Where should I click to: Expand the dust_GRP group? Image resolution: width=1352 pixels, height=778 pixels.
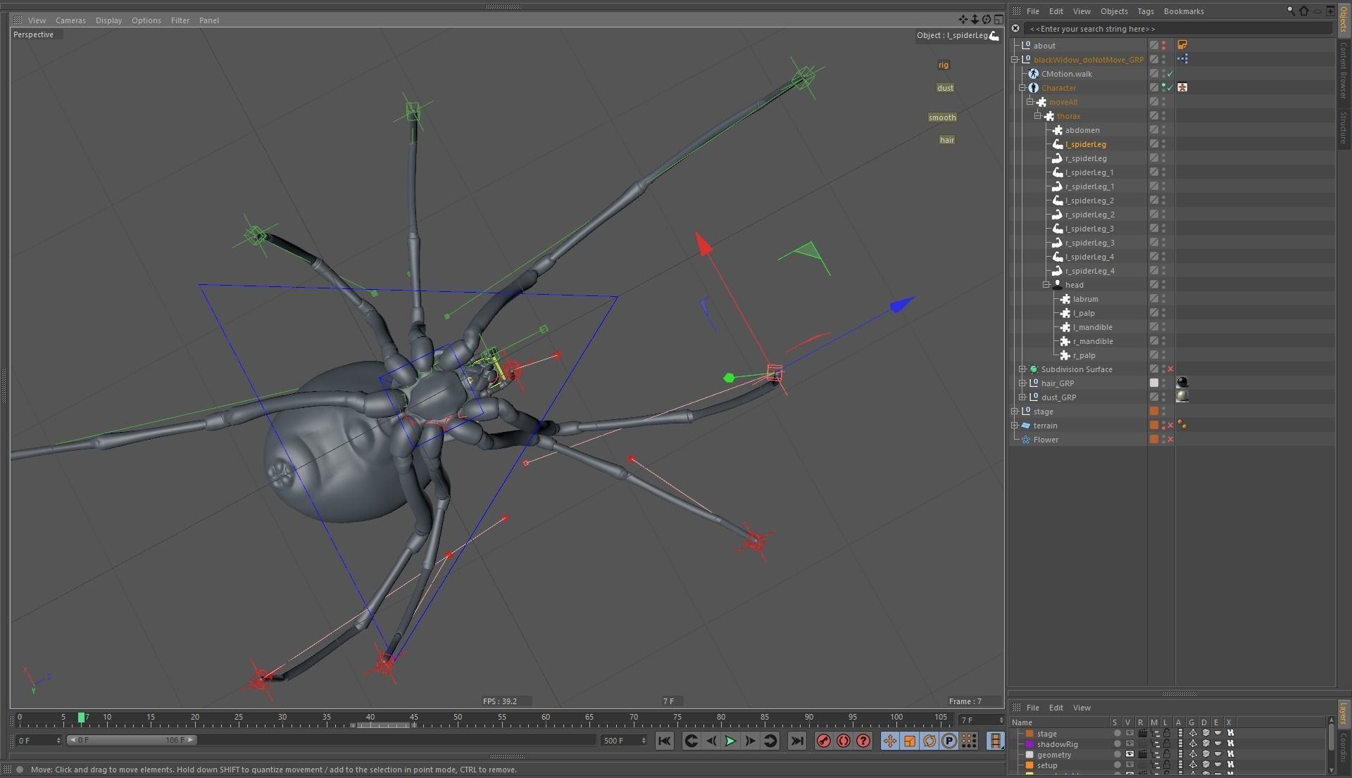pyautogui.click(x=1022, y=397)
